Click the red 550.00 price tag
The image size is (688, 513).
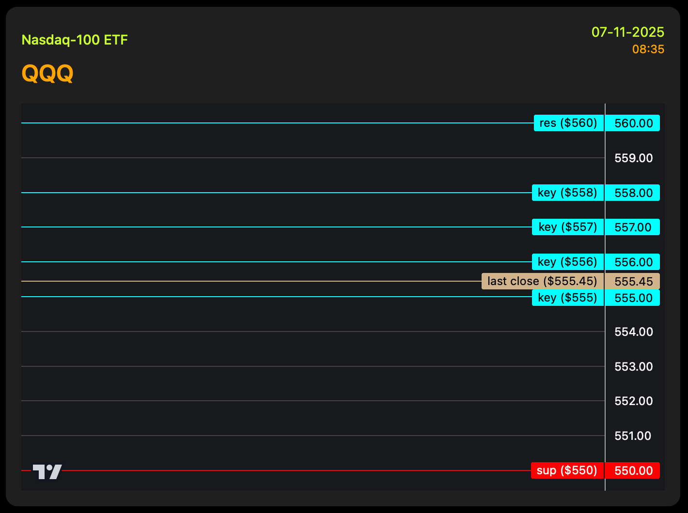[x=633, y=471]
